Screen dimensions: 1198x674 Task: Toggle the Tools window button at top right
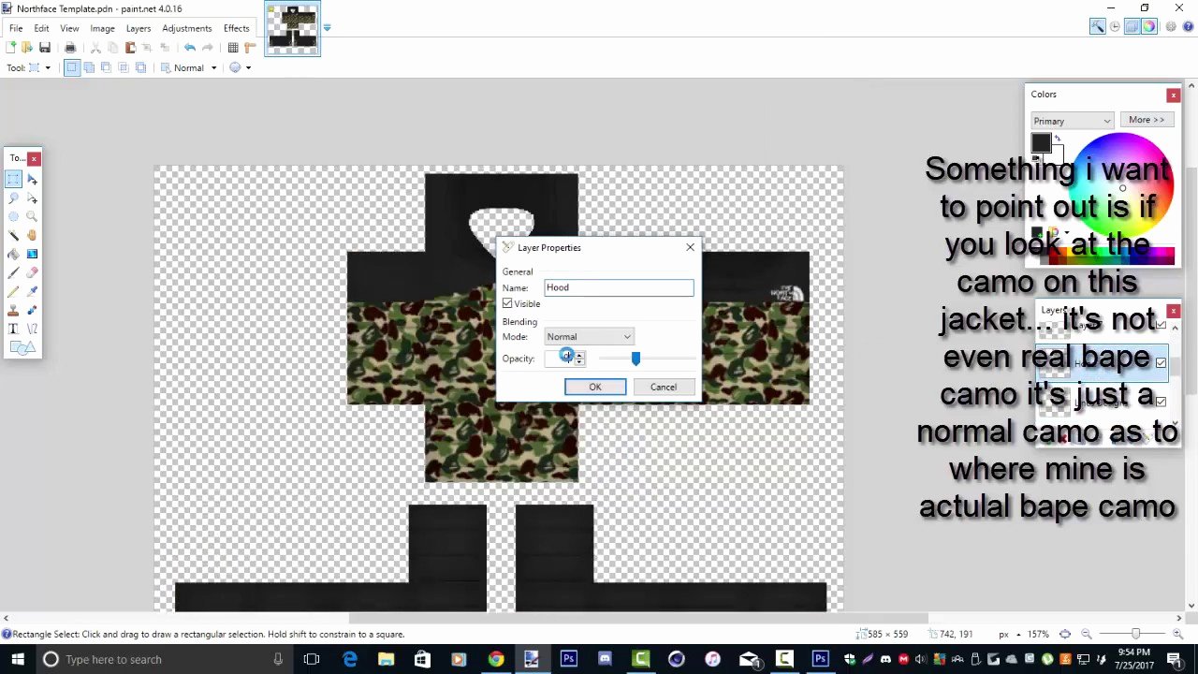[1097, 27]
